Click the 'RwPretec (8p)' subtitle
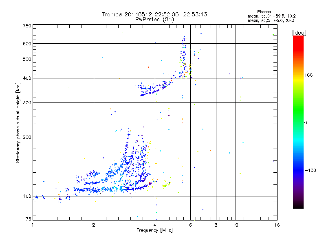Image resolution: width=326 pixels, height=245 pixels. coord(154,20)
